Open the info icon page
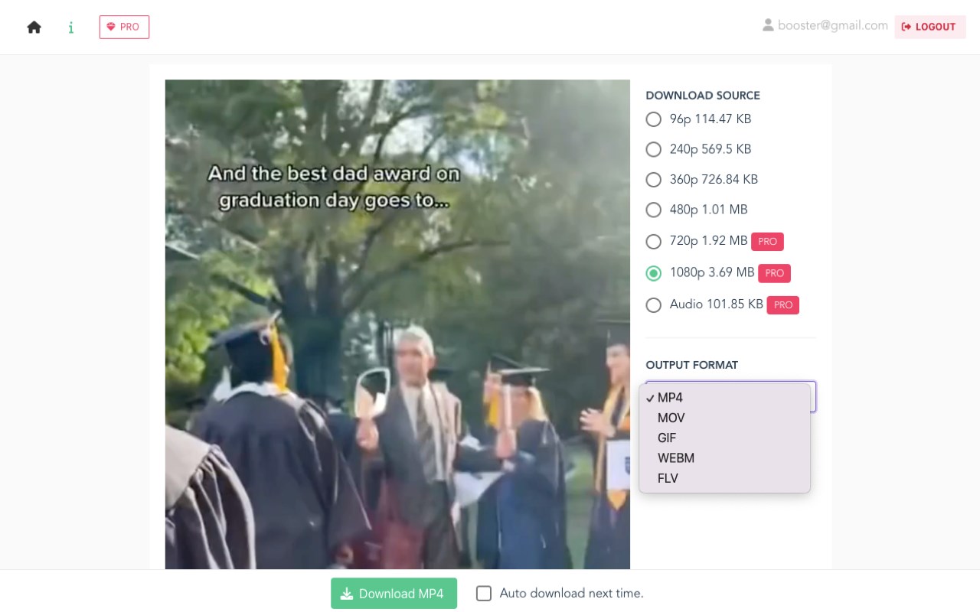The width and height of the screenshot is (980, 612). tap(71, 28)
